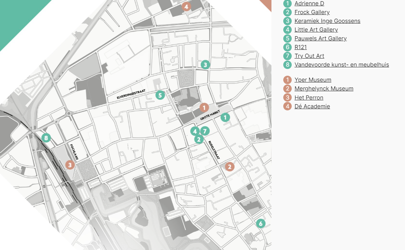Click orange map marker 1 on Grote Markt
This screenshot has height=250, width=405.
(204, 108)
